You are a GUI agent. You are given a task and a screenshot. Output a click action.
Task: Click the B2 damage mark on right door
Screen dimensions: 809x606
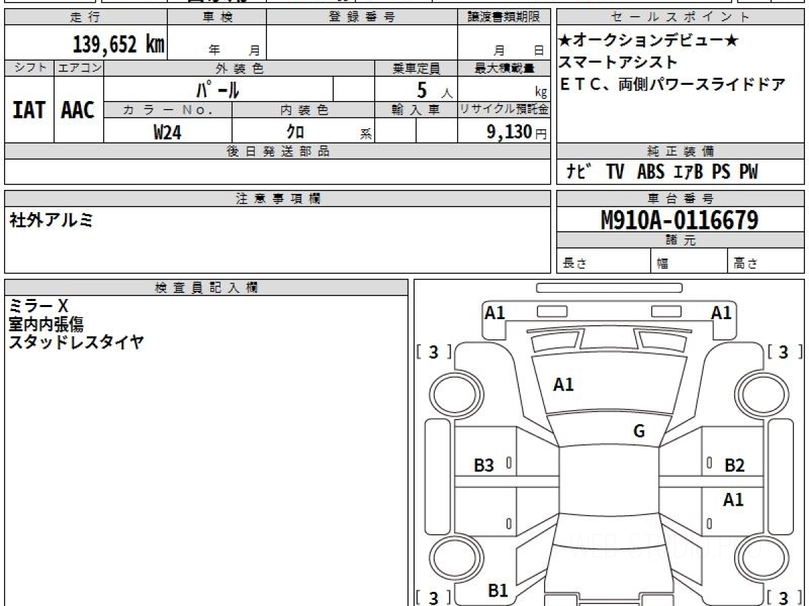point(734,465)
